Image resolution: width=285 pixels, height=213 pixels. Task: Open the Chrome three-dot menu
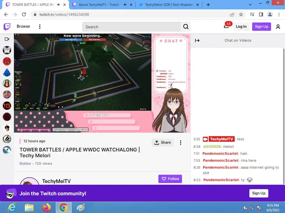[279, 14]
